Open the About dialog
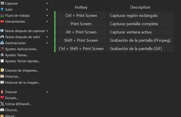This screenshot has width=181, height=117. click(11, 116)
